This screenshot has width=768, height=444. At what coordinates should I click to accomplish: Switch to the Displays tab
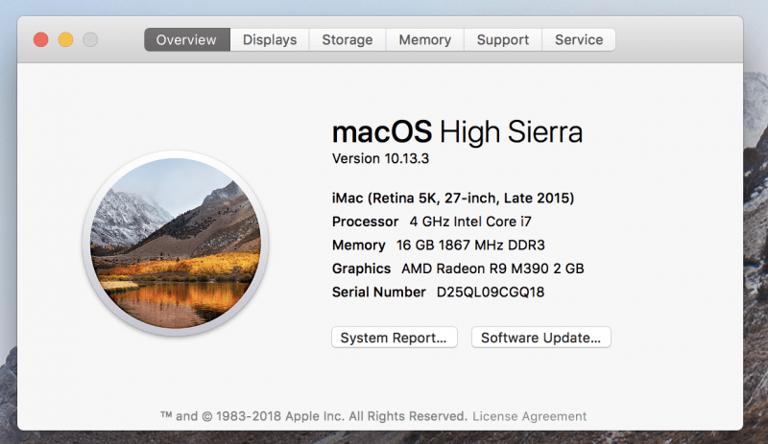click(270, 39)
